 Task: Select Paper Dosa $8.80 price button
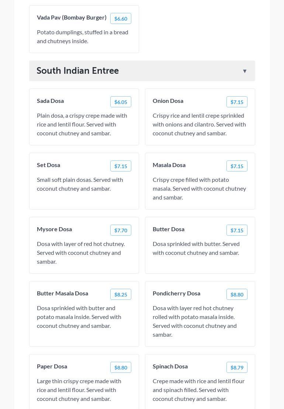[121, 368]
